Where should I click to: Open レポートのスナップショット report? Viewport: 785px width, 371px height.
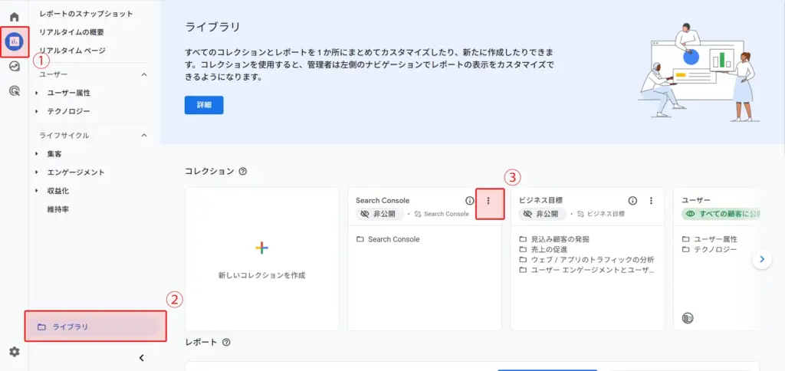86,14
